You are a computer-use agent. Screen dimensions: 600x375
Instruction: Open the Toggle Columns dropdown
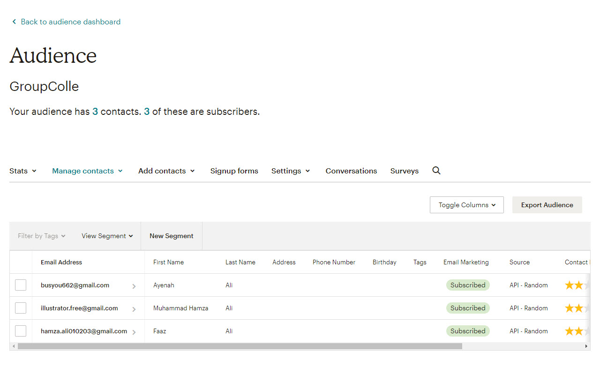[x=467, y=205]
